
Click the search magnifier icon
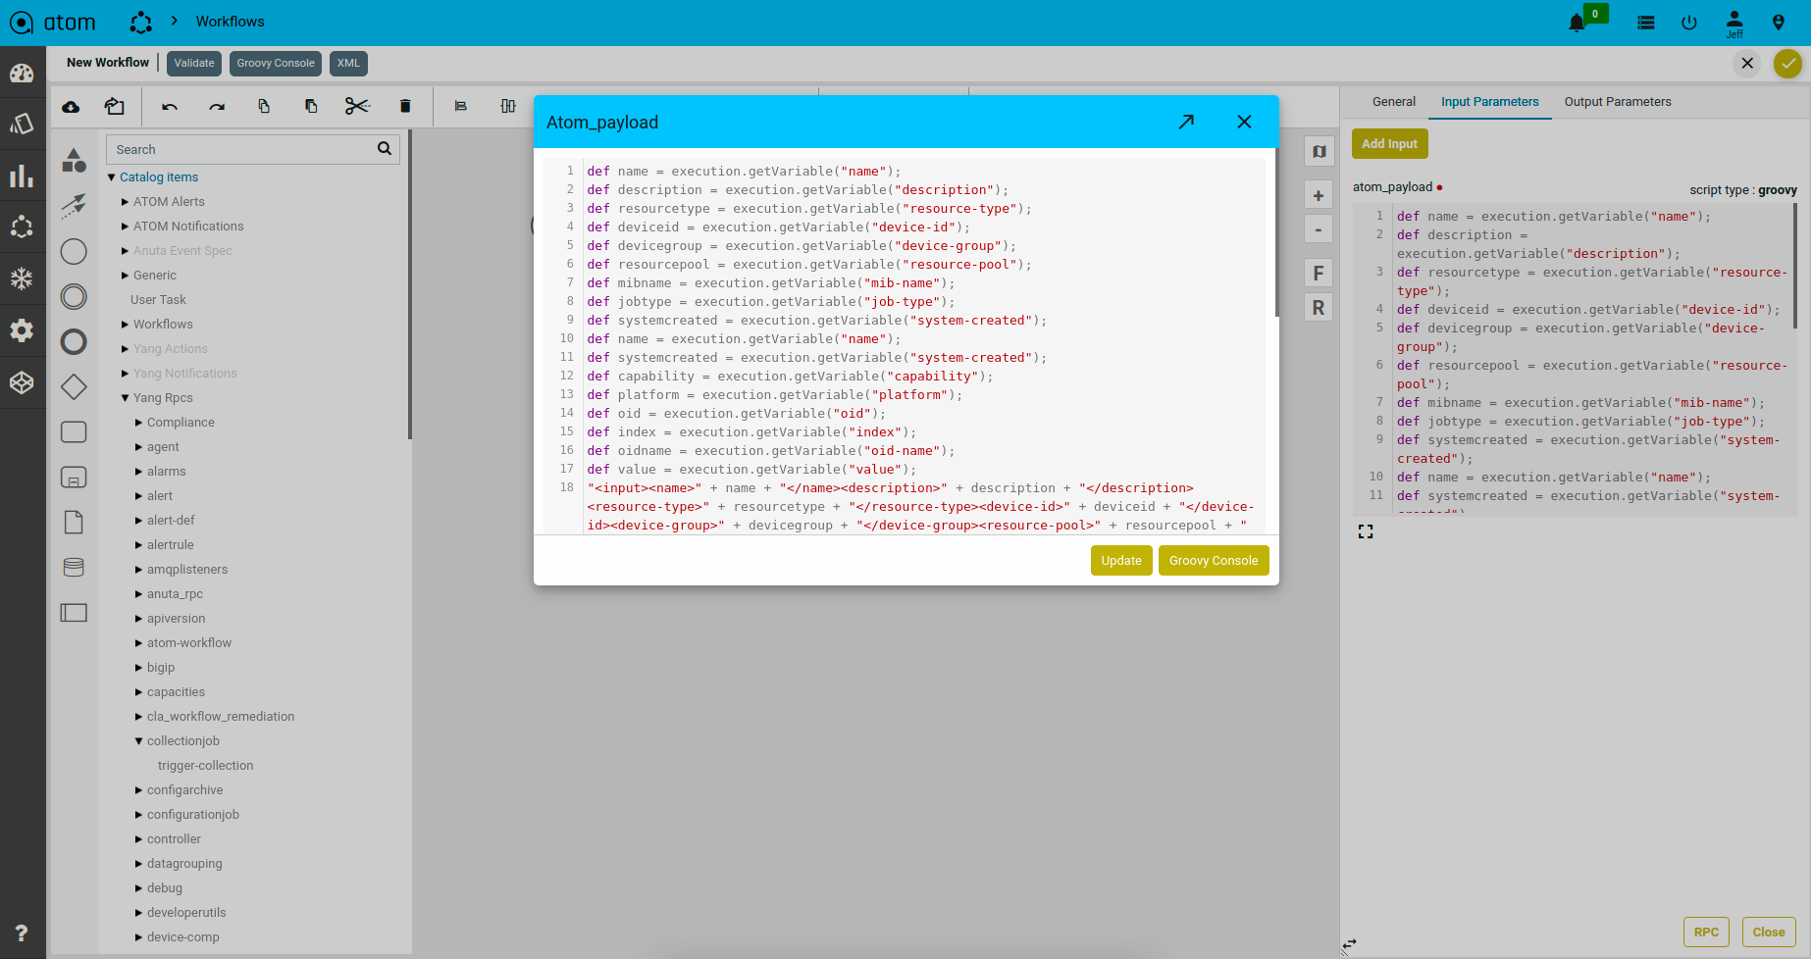pyautogui.click(x=385, y=149)
